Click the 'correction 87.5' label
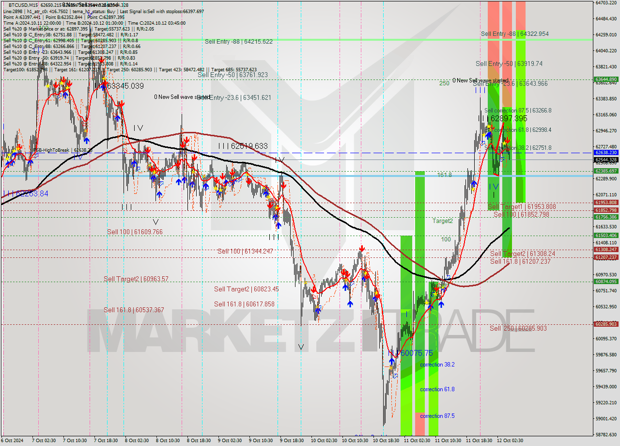This screenshot has height=446, width=620. point(437,416)
